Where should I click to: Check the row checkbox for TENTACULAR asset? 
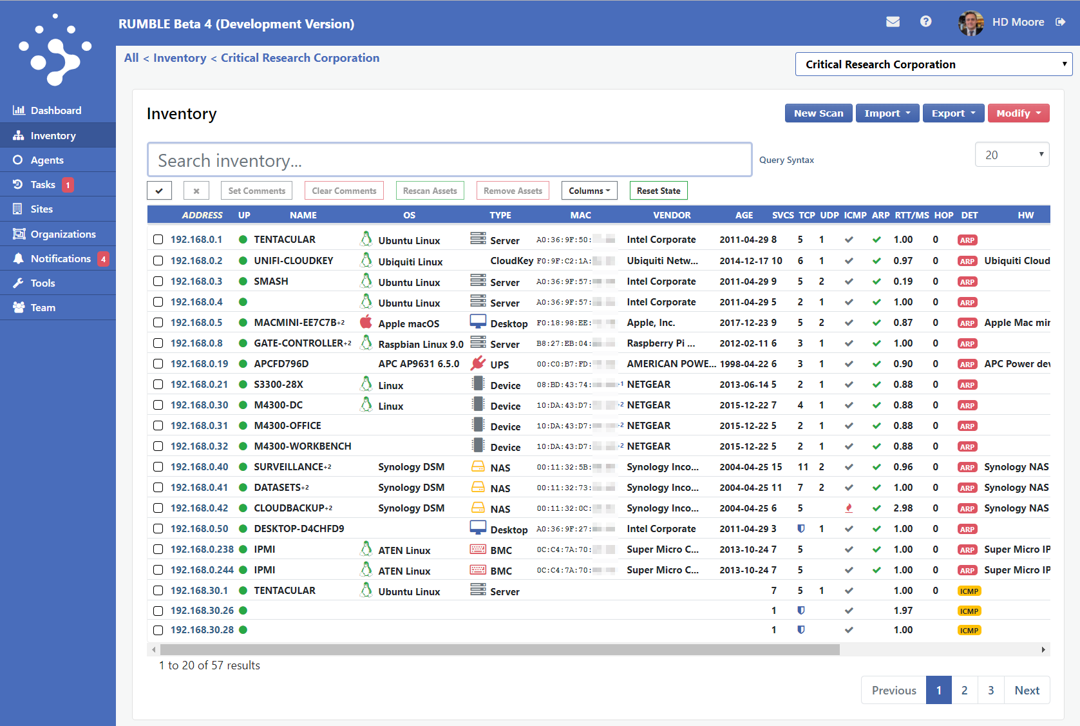pyautogui.click(x=158, y=239)
